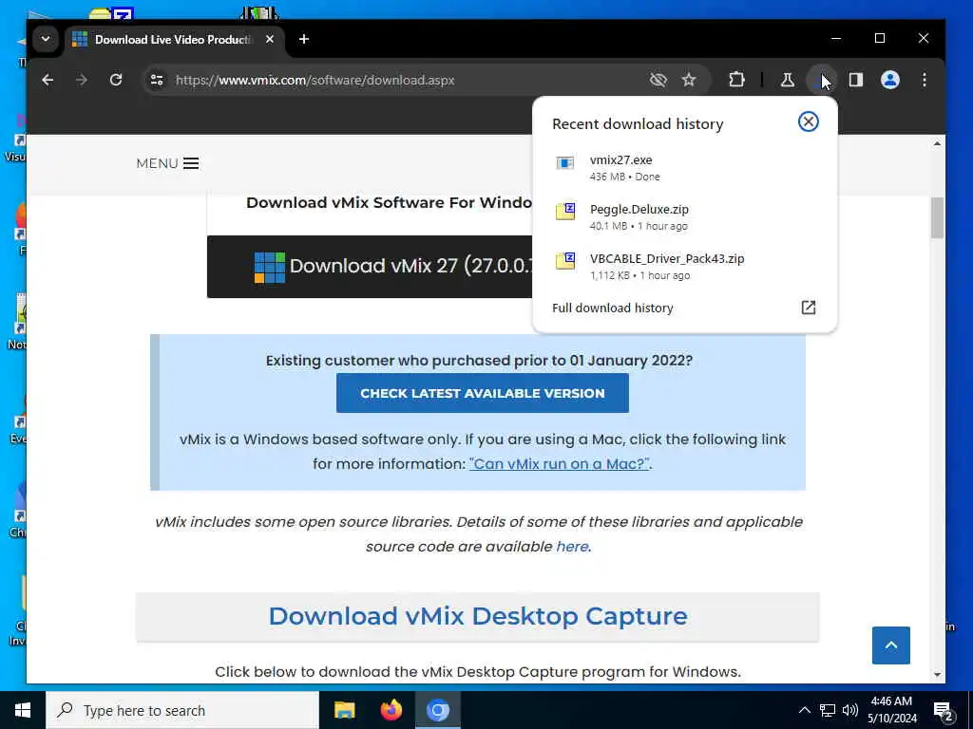Viewport: 973px width, 729px height.
Task: Click the vmix27.exe file icon
Action: 564,162
